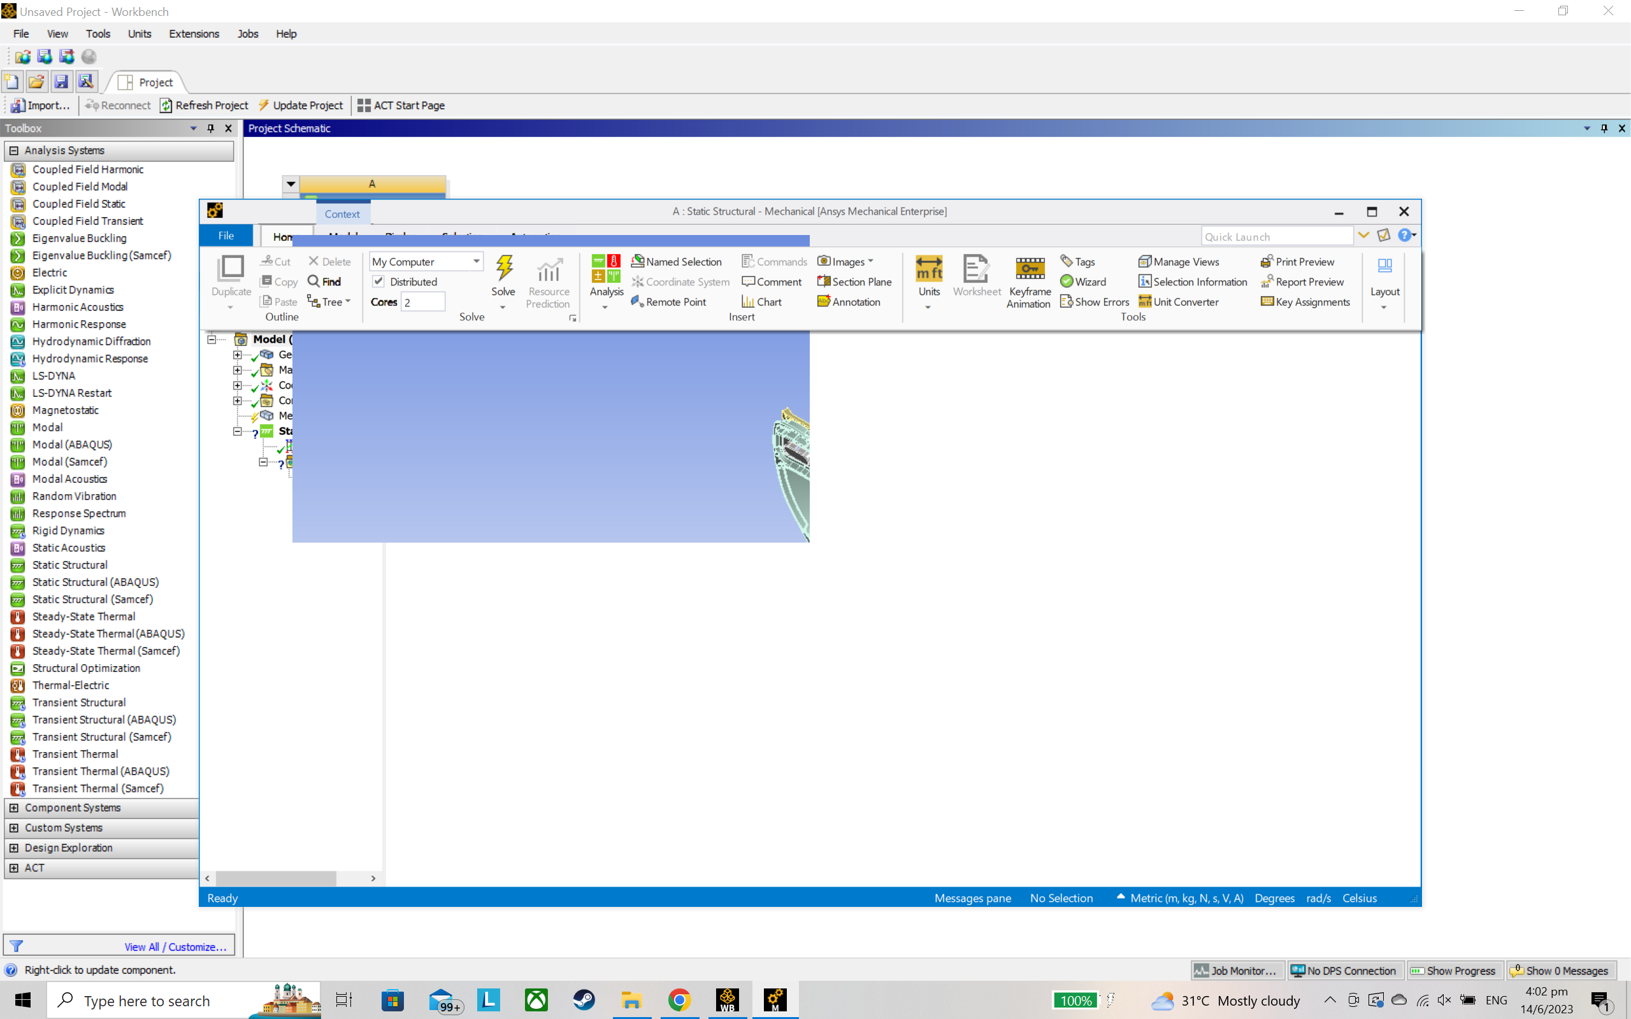The image size is (1631, 1019).
Task: Open Steam from the taskbar
Action: [x=584, y=1000]
